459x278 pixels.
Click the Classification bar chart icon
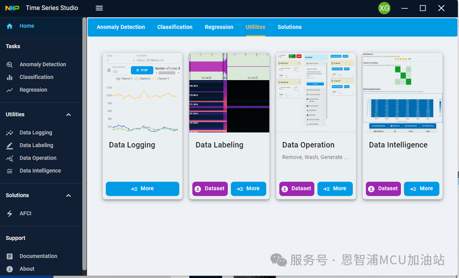pyautogui.click(x=10, y=77)
